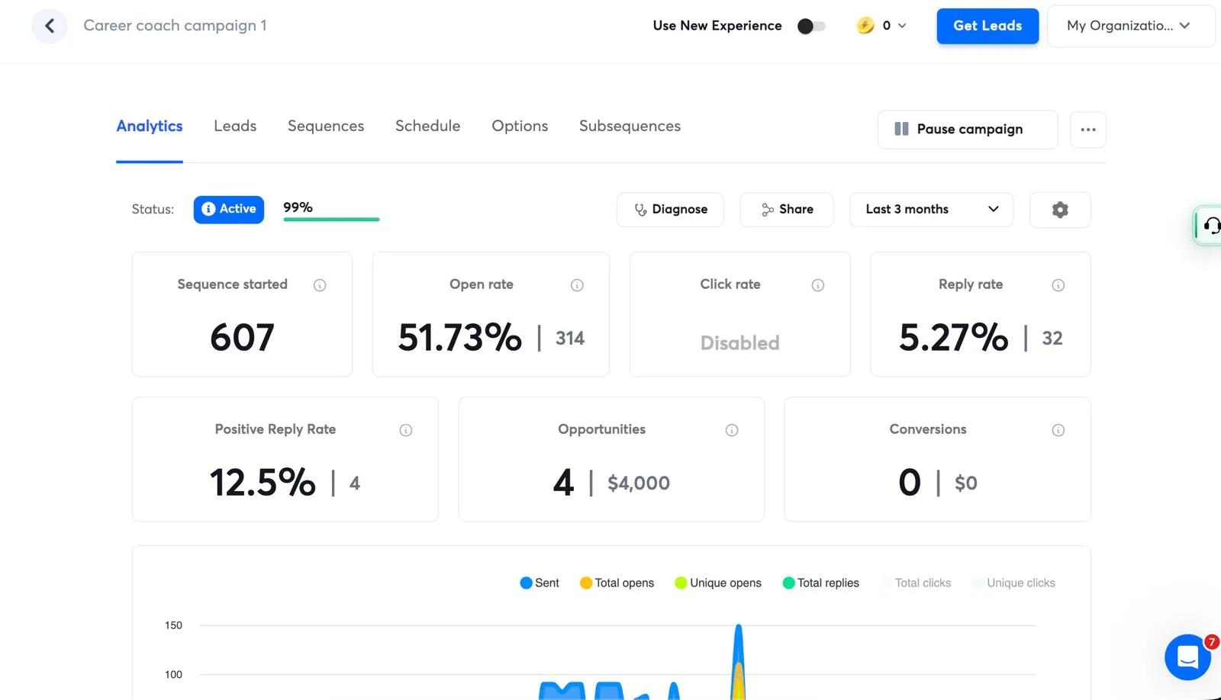Show info for Conversions metric
1221x700 pixels.
click(x=1058, y=430)
